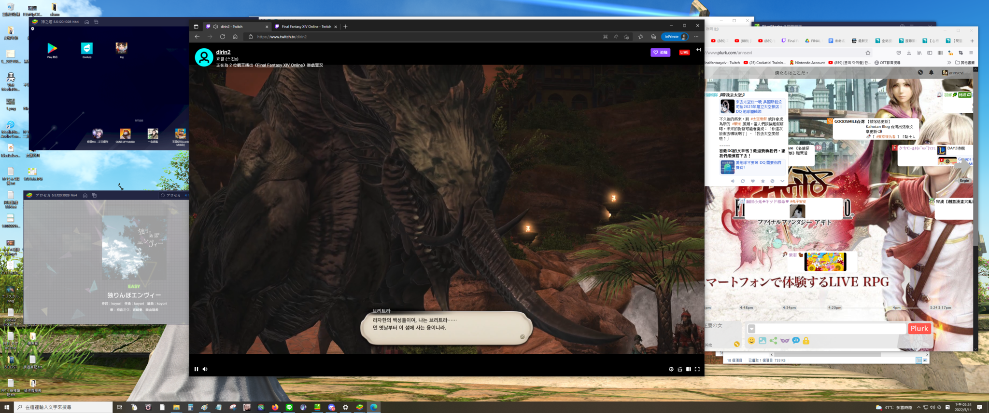Toggle Twitch theatre mode
The image size is (989, 413).
coord(689,369)
